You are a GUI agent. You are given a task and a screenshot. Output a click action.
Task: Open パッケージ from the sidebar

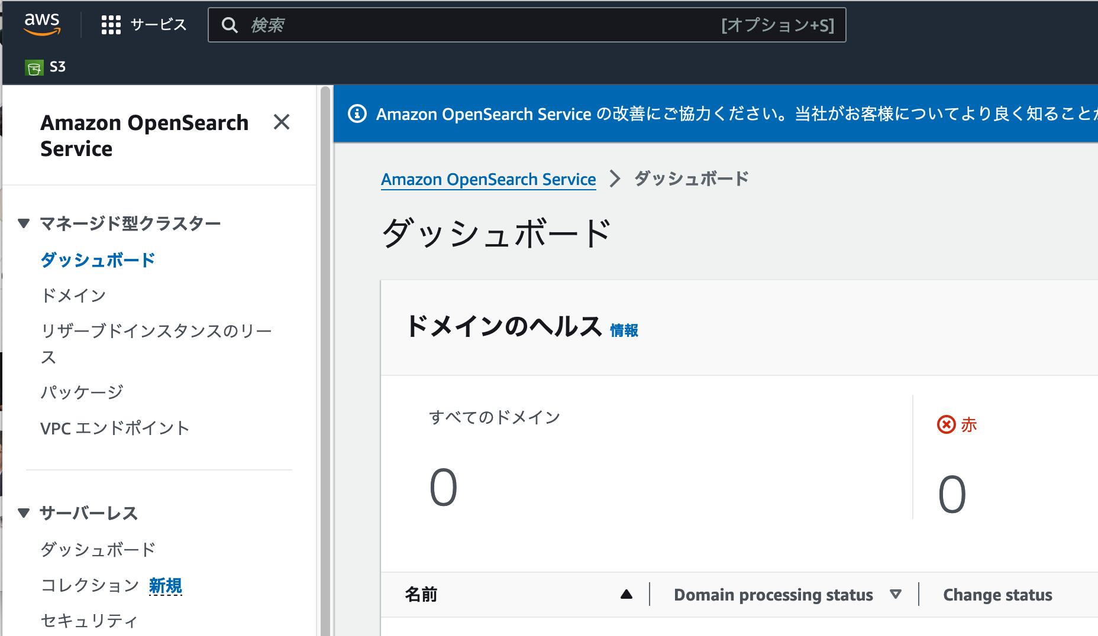(81, 391)
